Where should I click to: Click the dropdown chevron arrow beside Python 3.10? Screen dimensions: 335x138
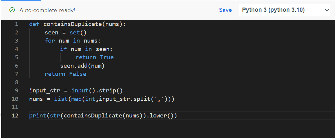coord(326,10)
